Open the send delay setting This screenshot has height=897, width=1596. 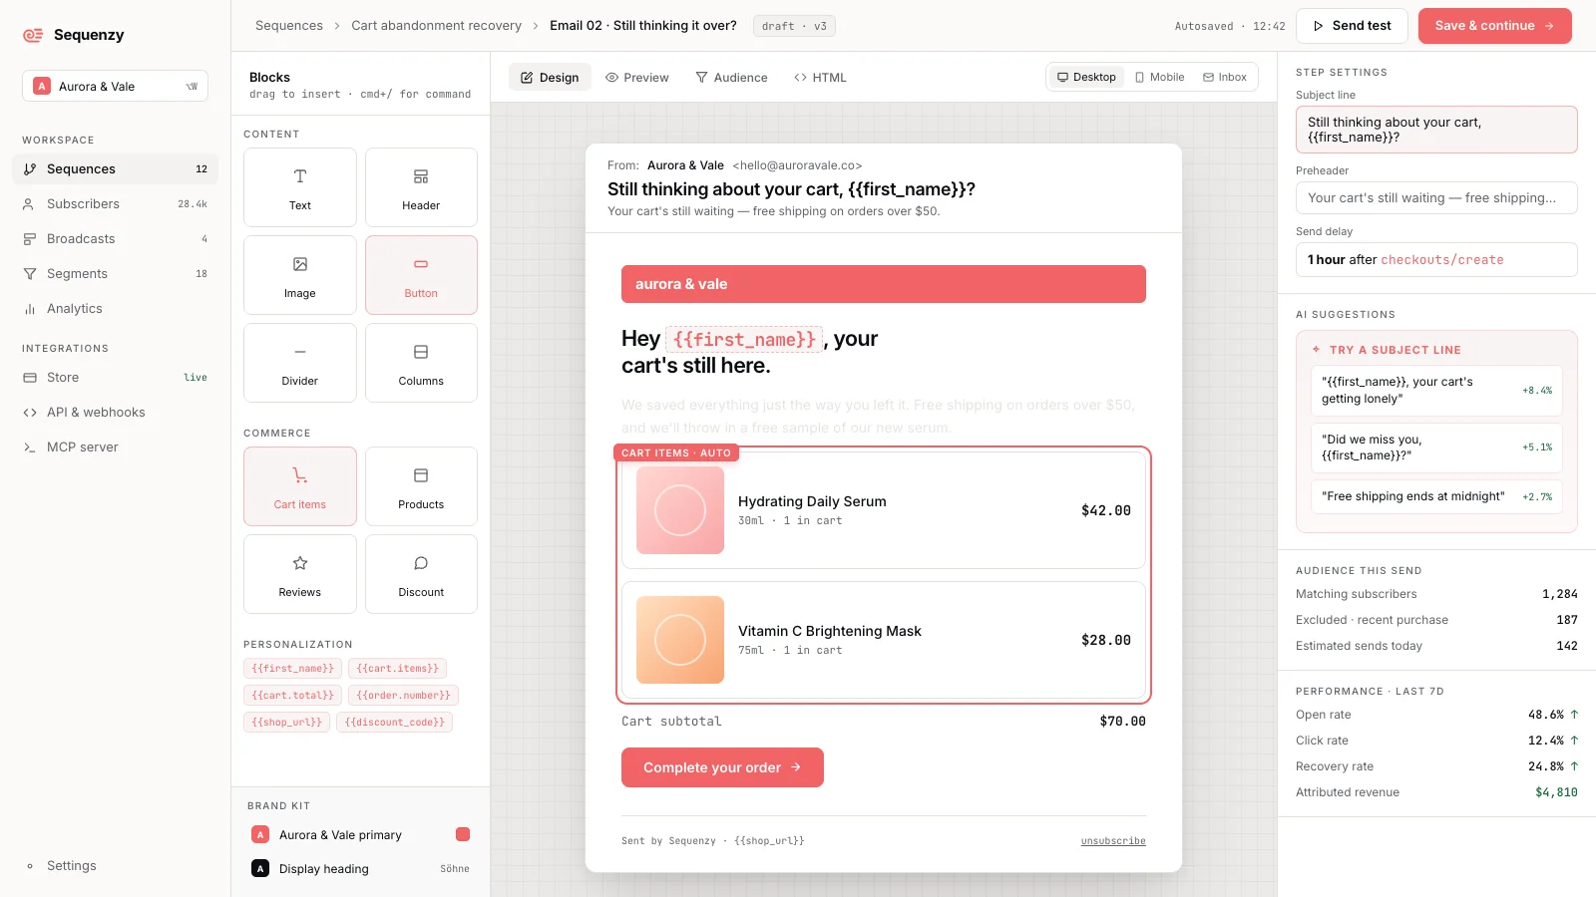[1436, 259]
